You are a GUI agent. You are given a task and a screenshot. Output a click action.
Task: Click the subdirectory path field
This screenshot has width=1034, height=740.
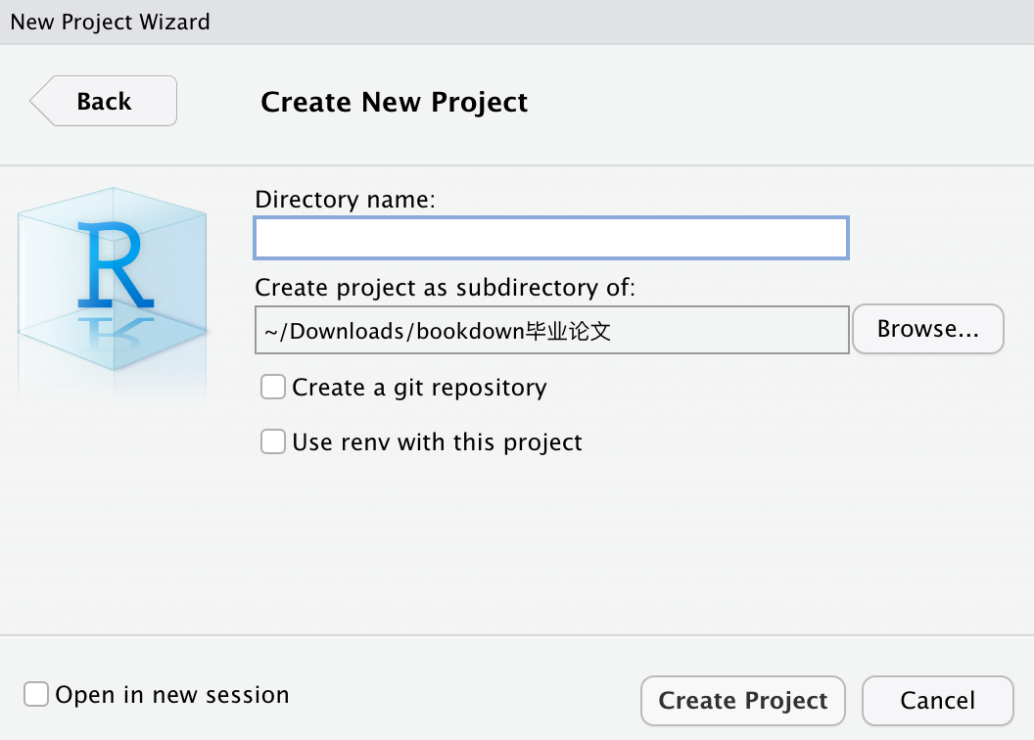[x=551, y=330]
